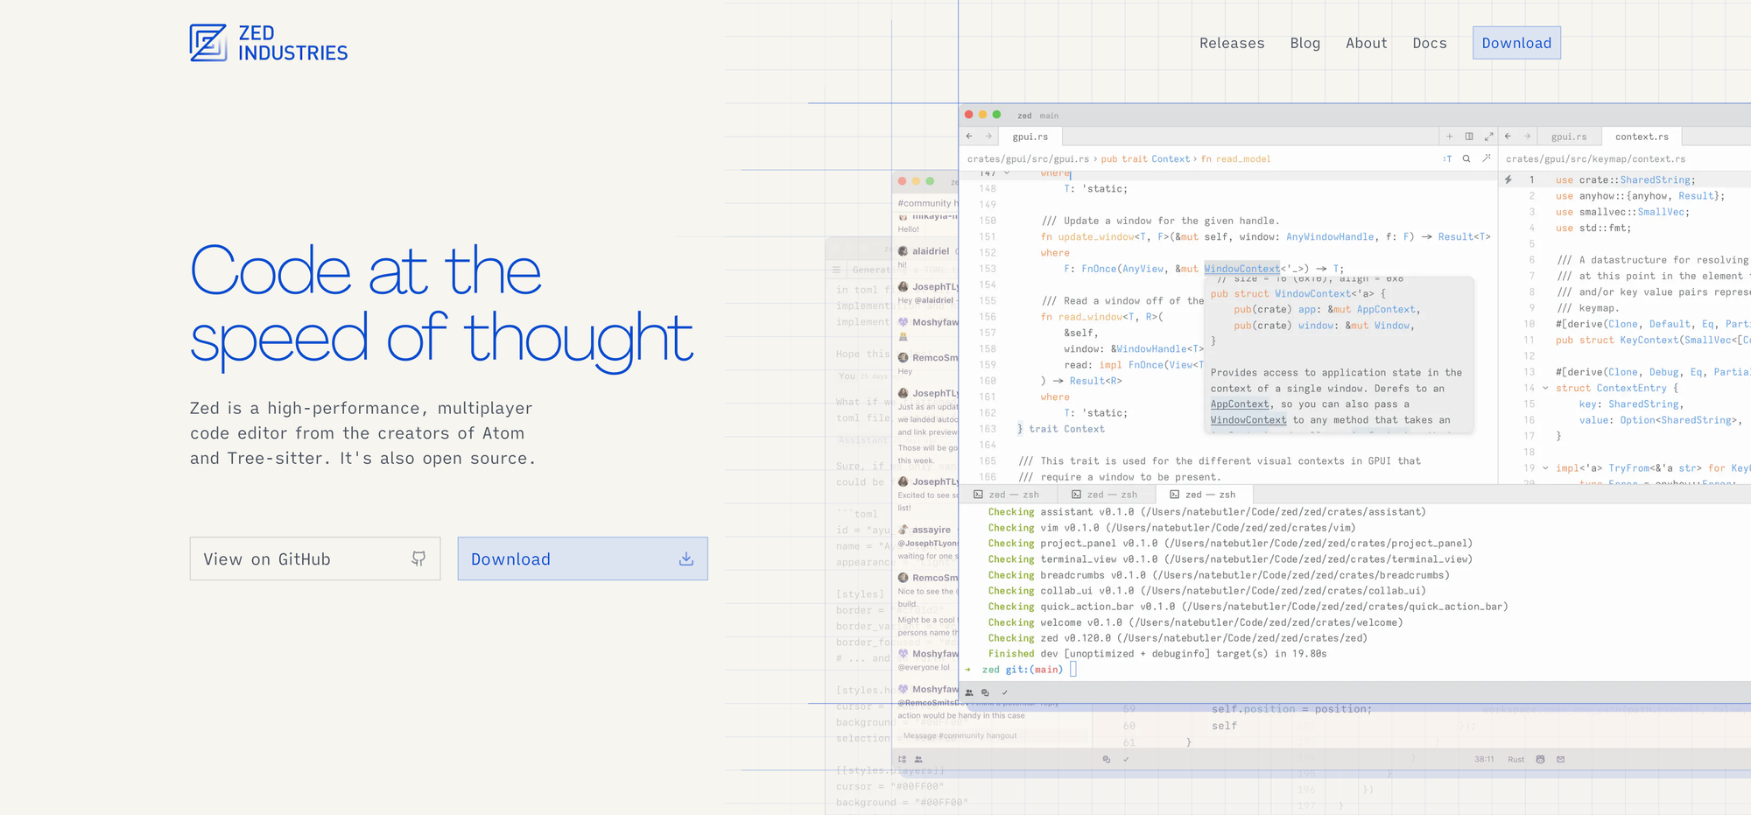
Task: Click the Download button in top navigation
Action: (x=1516, y=43)
